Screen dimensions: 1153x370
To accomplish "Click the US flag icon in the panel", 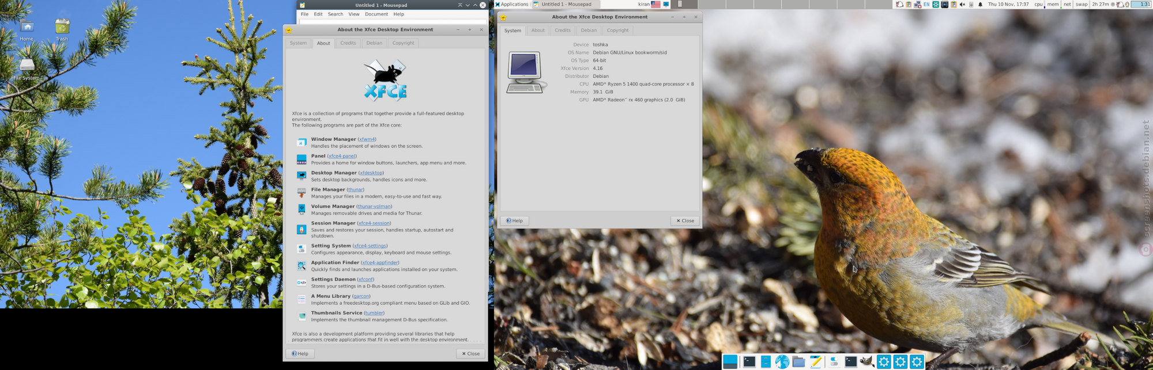I will point(655,4).
